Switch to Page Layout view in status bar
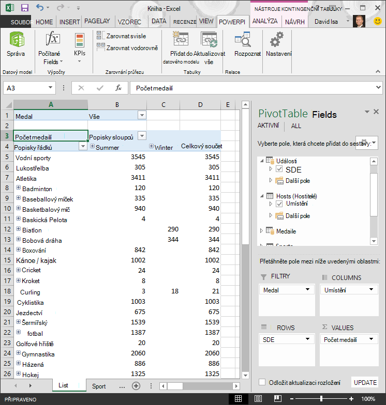 [258, 399]
